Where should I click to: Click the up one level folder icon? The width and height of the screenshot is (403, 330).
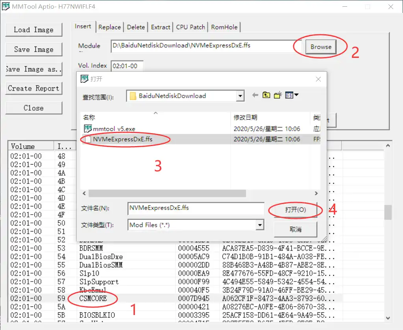(266, 95)
